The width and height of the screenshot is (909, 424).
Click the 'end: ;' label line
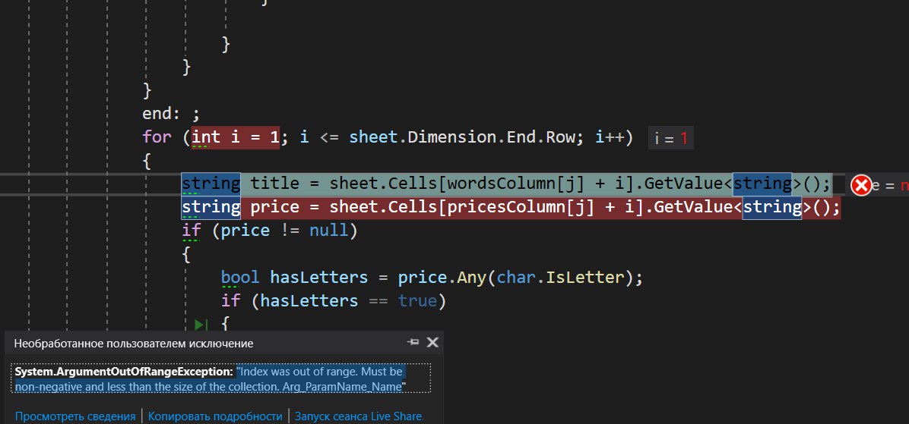point(171,113)
